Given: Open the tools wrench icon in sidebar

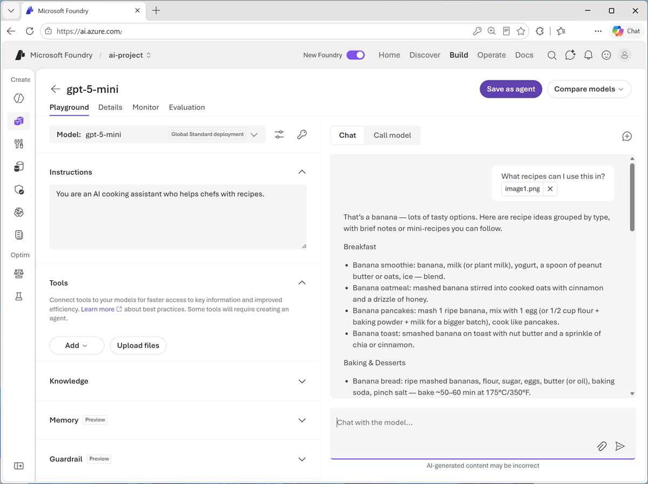Looking at the screenshot, I should [x=19, y=144].
